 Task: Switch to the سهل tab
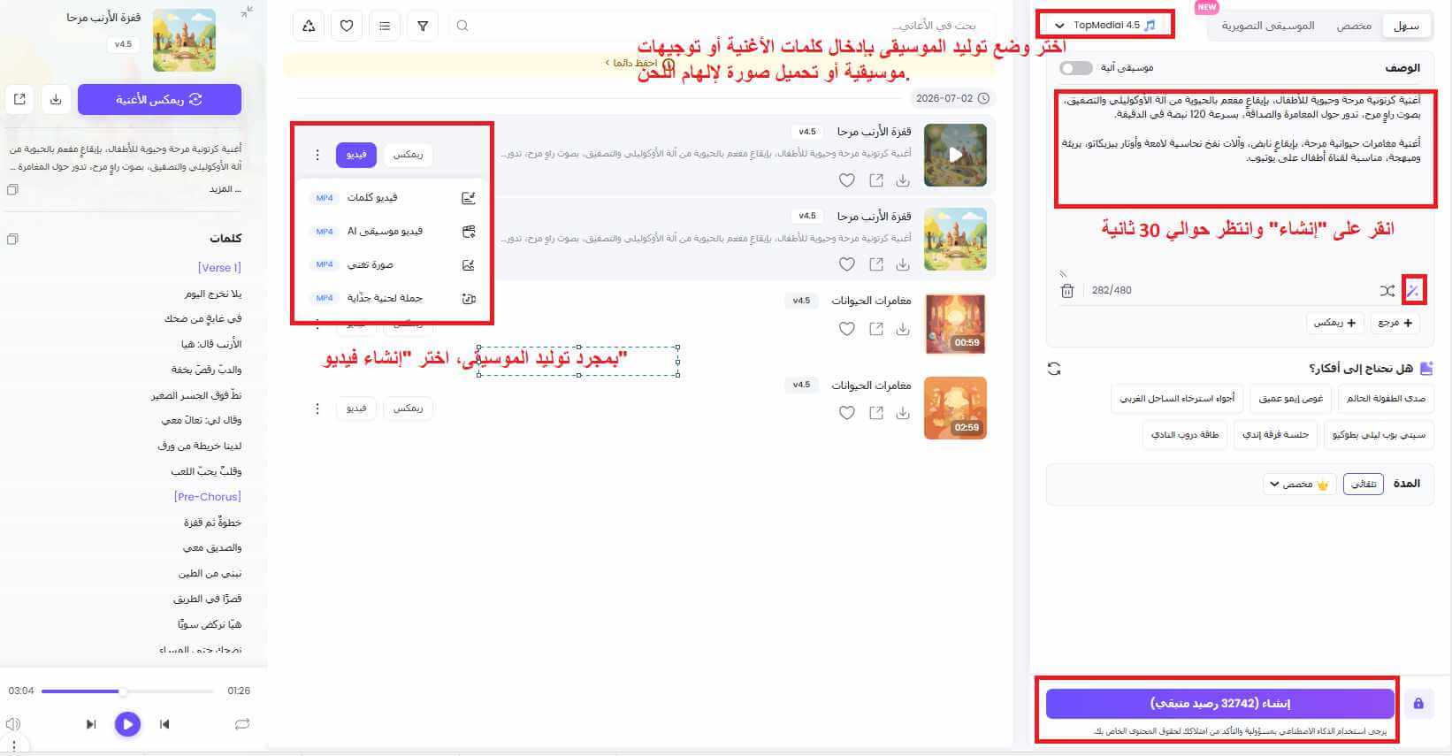pyautogui.click(x=1406, y=26)
